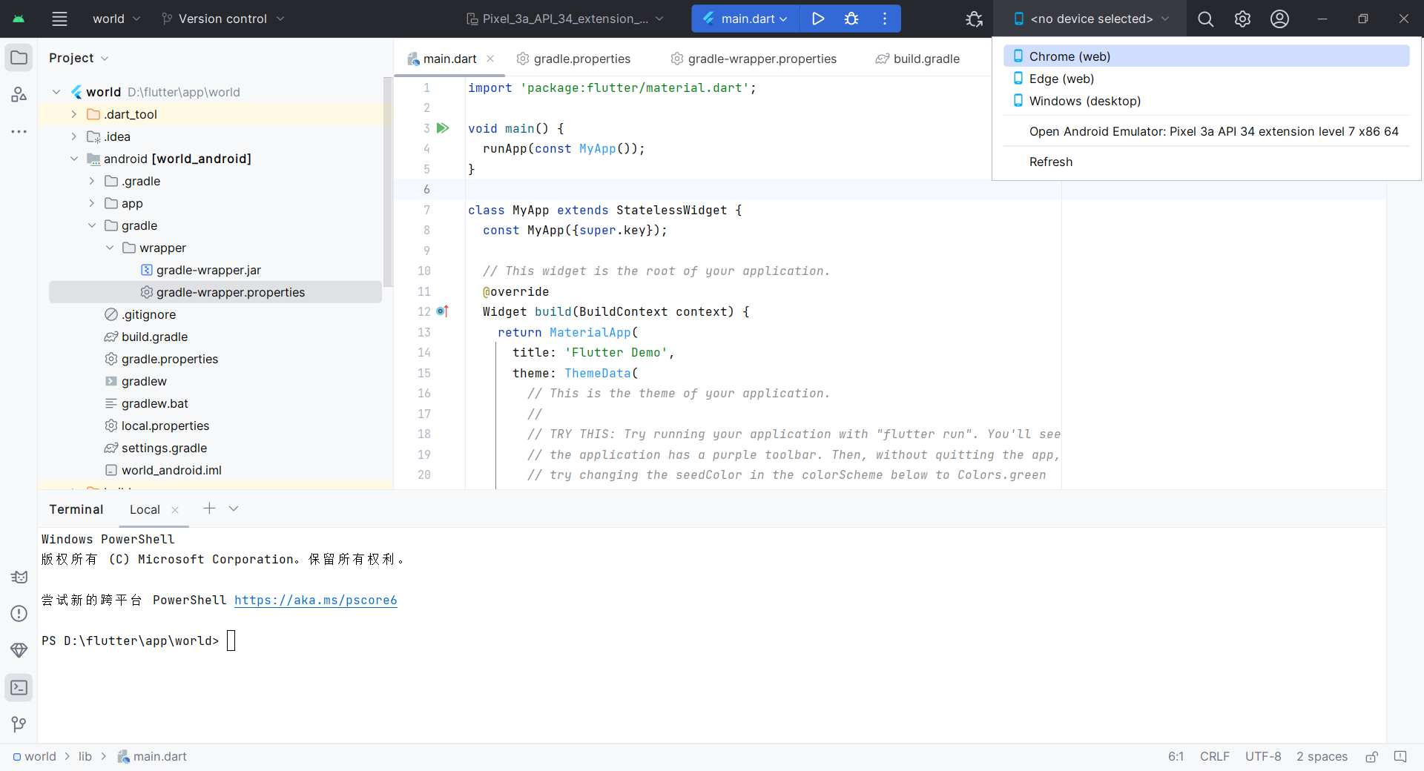Collapse the world root folder

click(56, 92)
